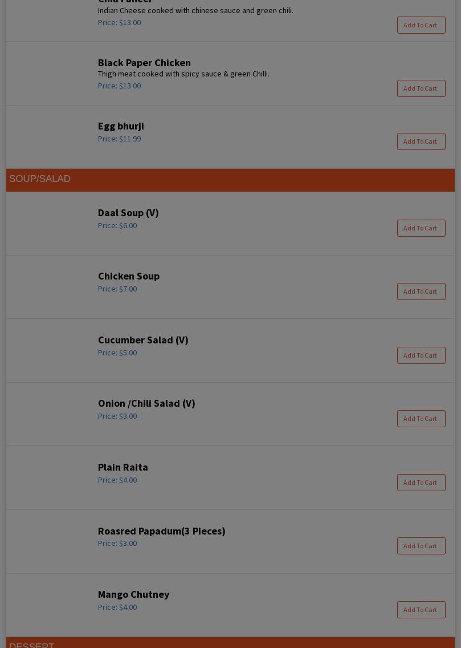The image size is (461, 648).
Task: Open the Mango Chutney item
Action: click(x=133, y=594)
